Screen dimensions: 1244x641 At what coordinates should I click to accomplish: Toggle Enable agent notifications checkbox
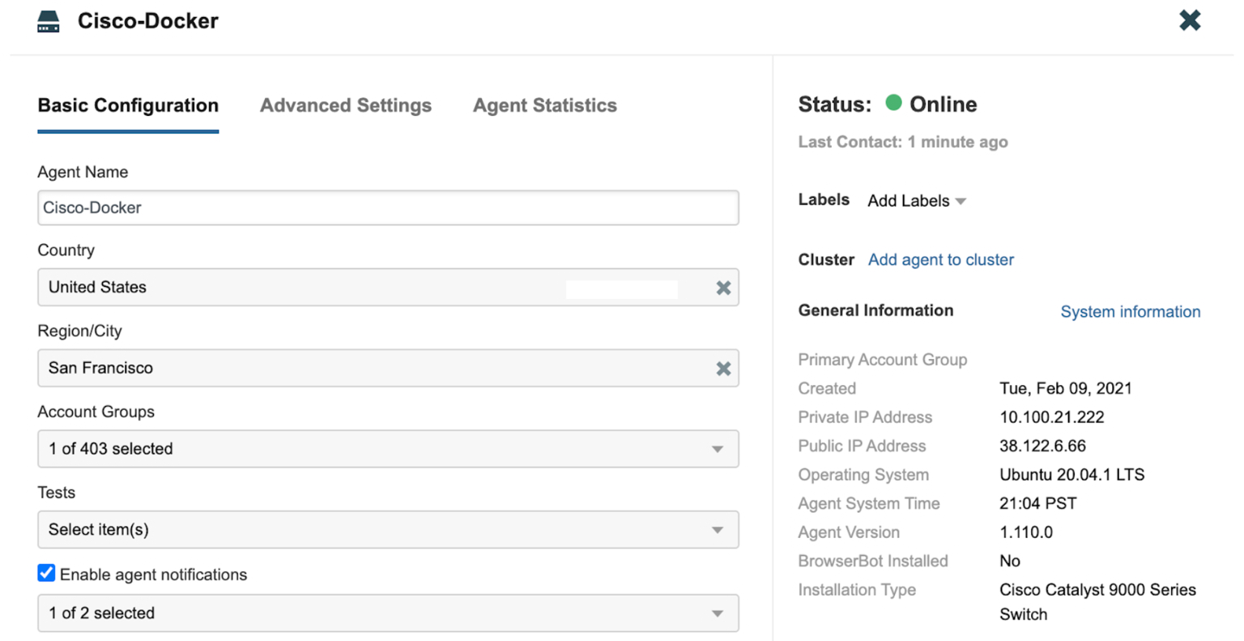tap(47, 574)
